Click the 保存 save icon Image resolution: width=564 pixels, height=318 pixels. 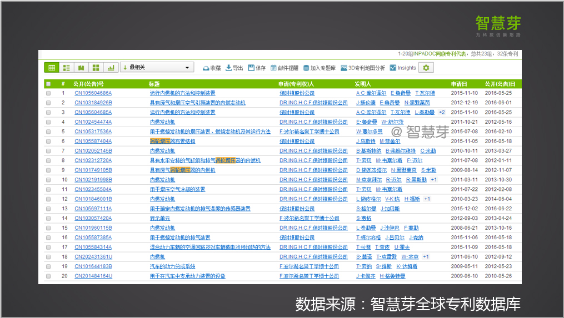[257, 68]
